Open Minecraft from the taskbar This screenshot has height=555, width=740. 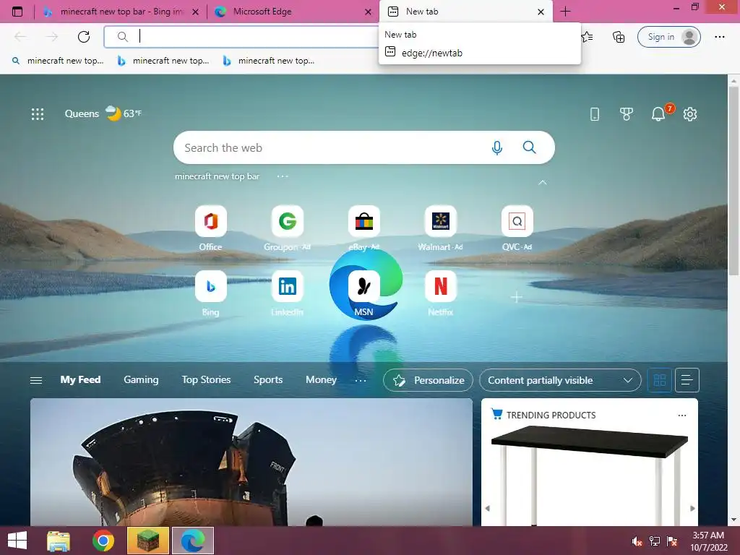(x=148, y=541)
